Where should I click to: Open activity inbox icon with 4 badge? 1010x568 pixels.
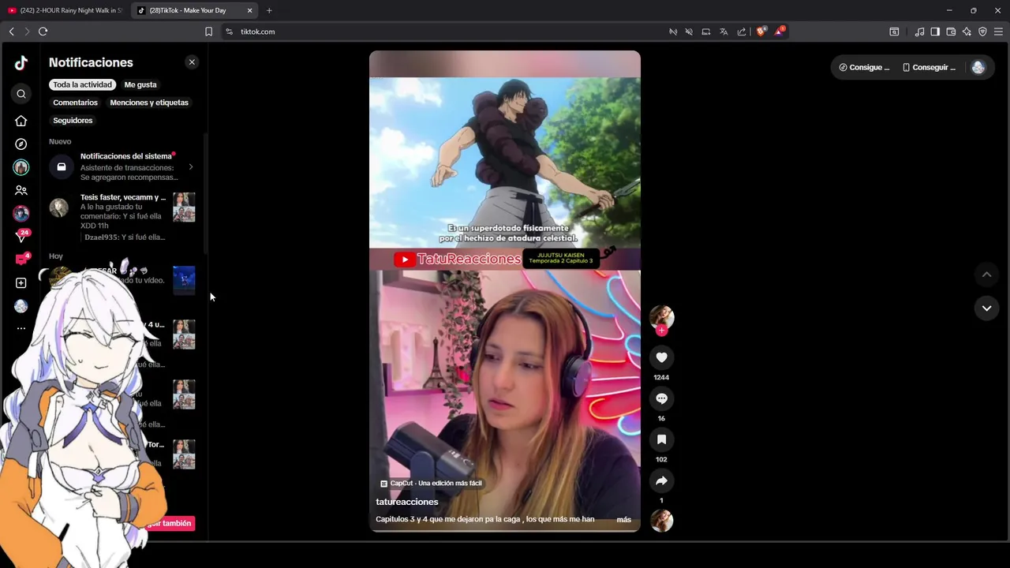21,260
